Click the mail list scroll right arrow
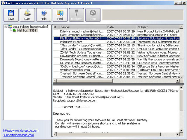Screen dimensions: 187x140 pos(178,81)
